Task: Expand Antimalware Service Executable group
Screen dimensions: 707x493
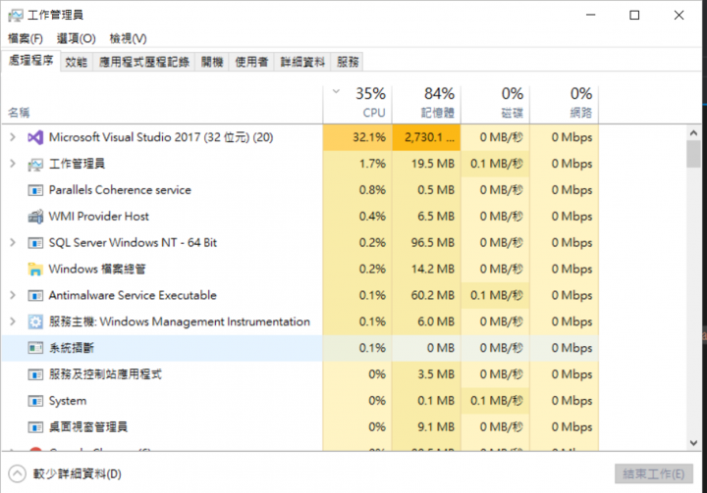Action: point(13,295)
